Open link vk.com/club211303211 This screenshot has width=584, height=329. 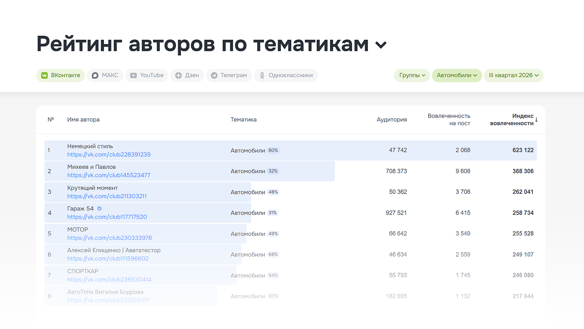pyautogui.click(x=107, y=196)
